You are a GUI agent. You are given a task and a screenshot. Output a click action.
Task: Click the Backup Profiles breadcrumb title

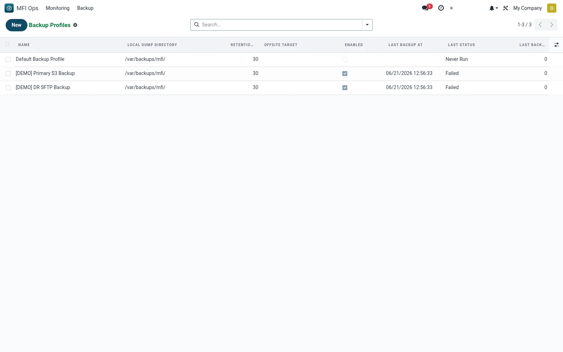click(50, 25)
